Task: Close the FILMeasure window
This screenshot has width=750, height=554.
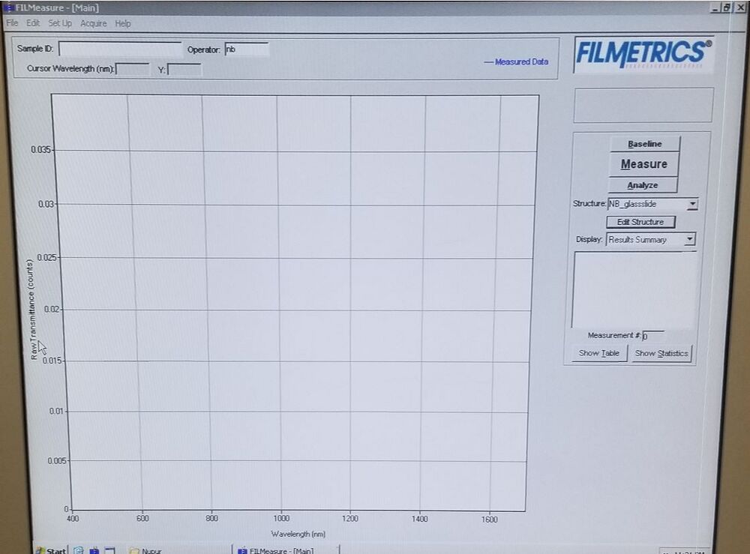Action: pyautogui.click(x=739, y=7)
